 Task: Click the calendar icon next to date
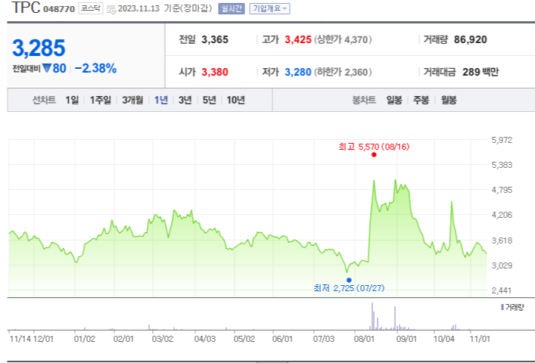[111, 9]
